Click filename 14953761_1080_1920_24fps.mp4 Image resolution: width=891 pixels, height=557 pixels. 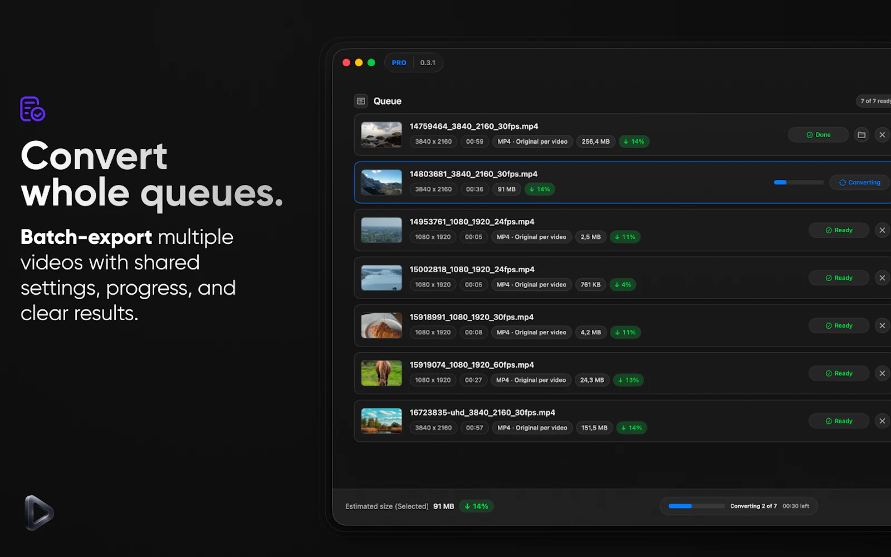472,222
